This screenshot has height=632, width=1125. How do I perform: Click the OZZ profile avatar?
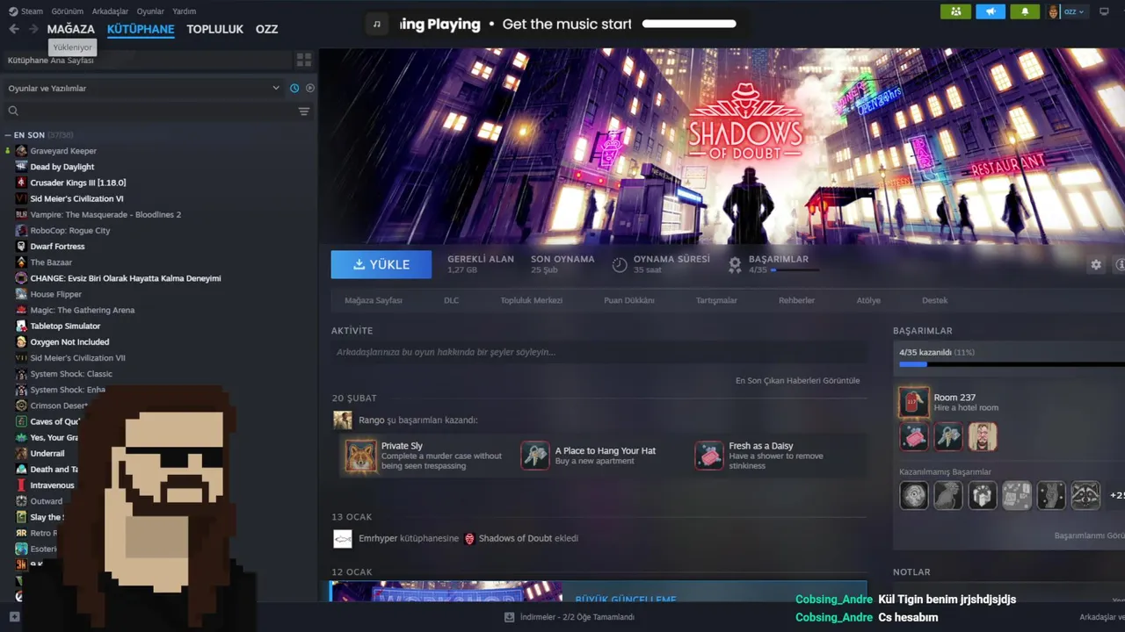coord(1054,11)
